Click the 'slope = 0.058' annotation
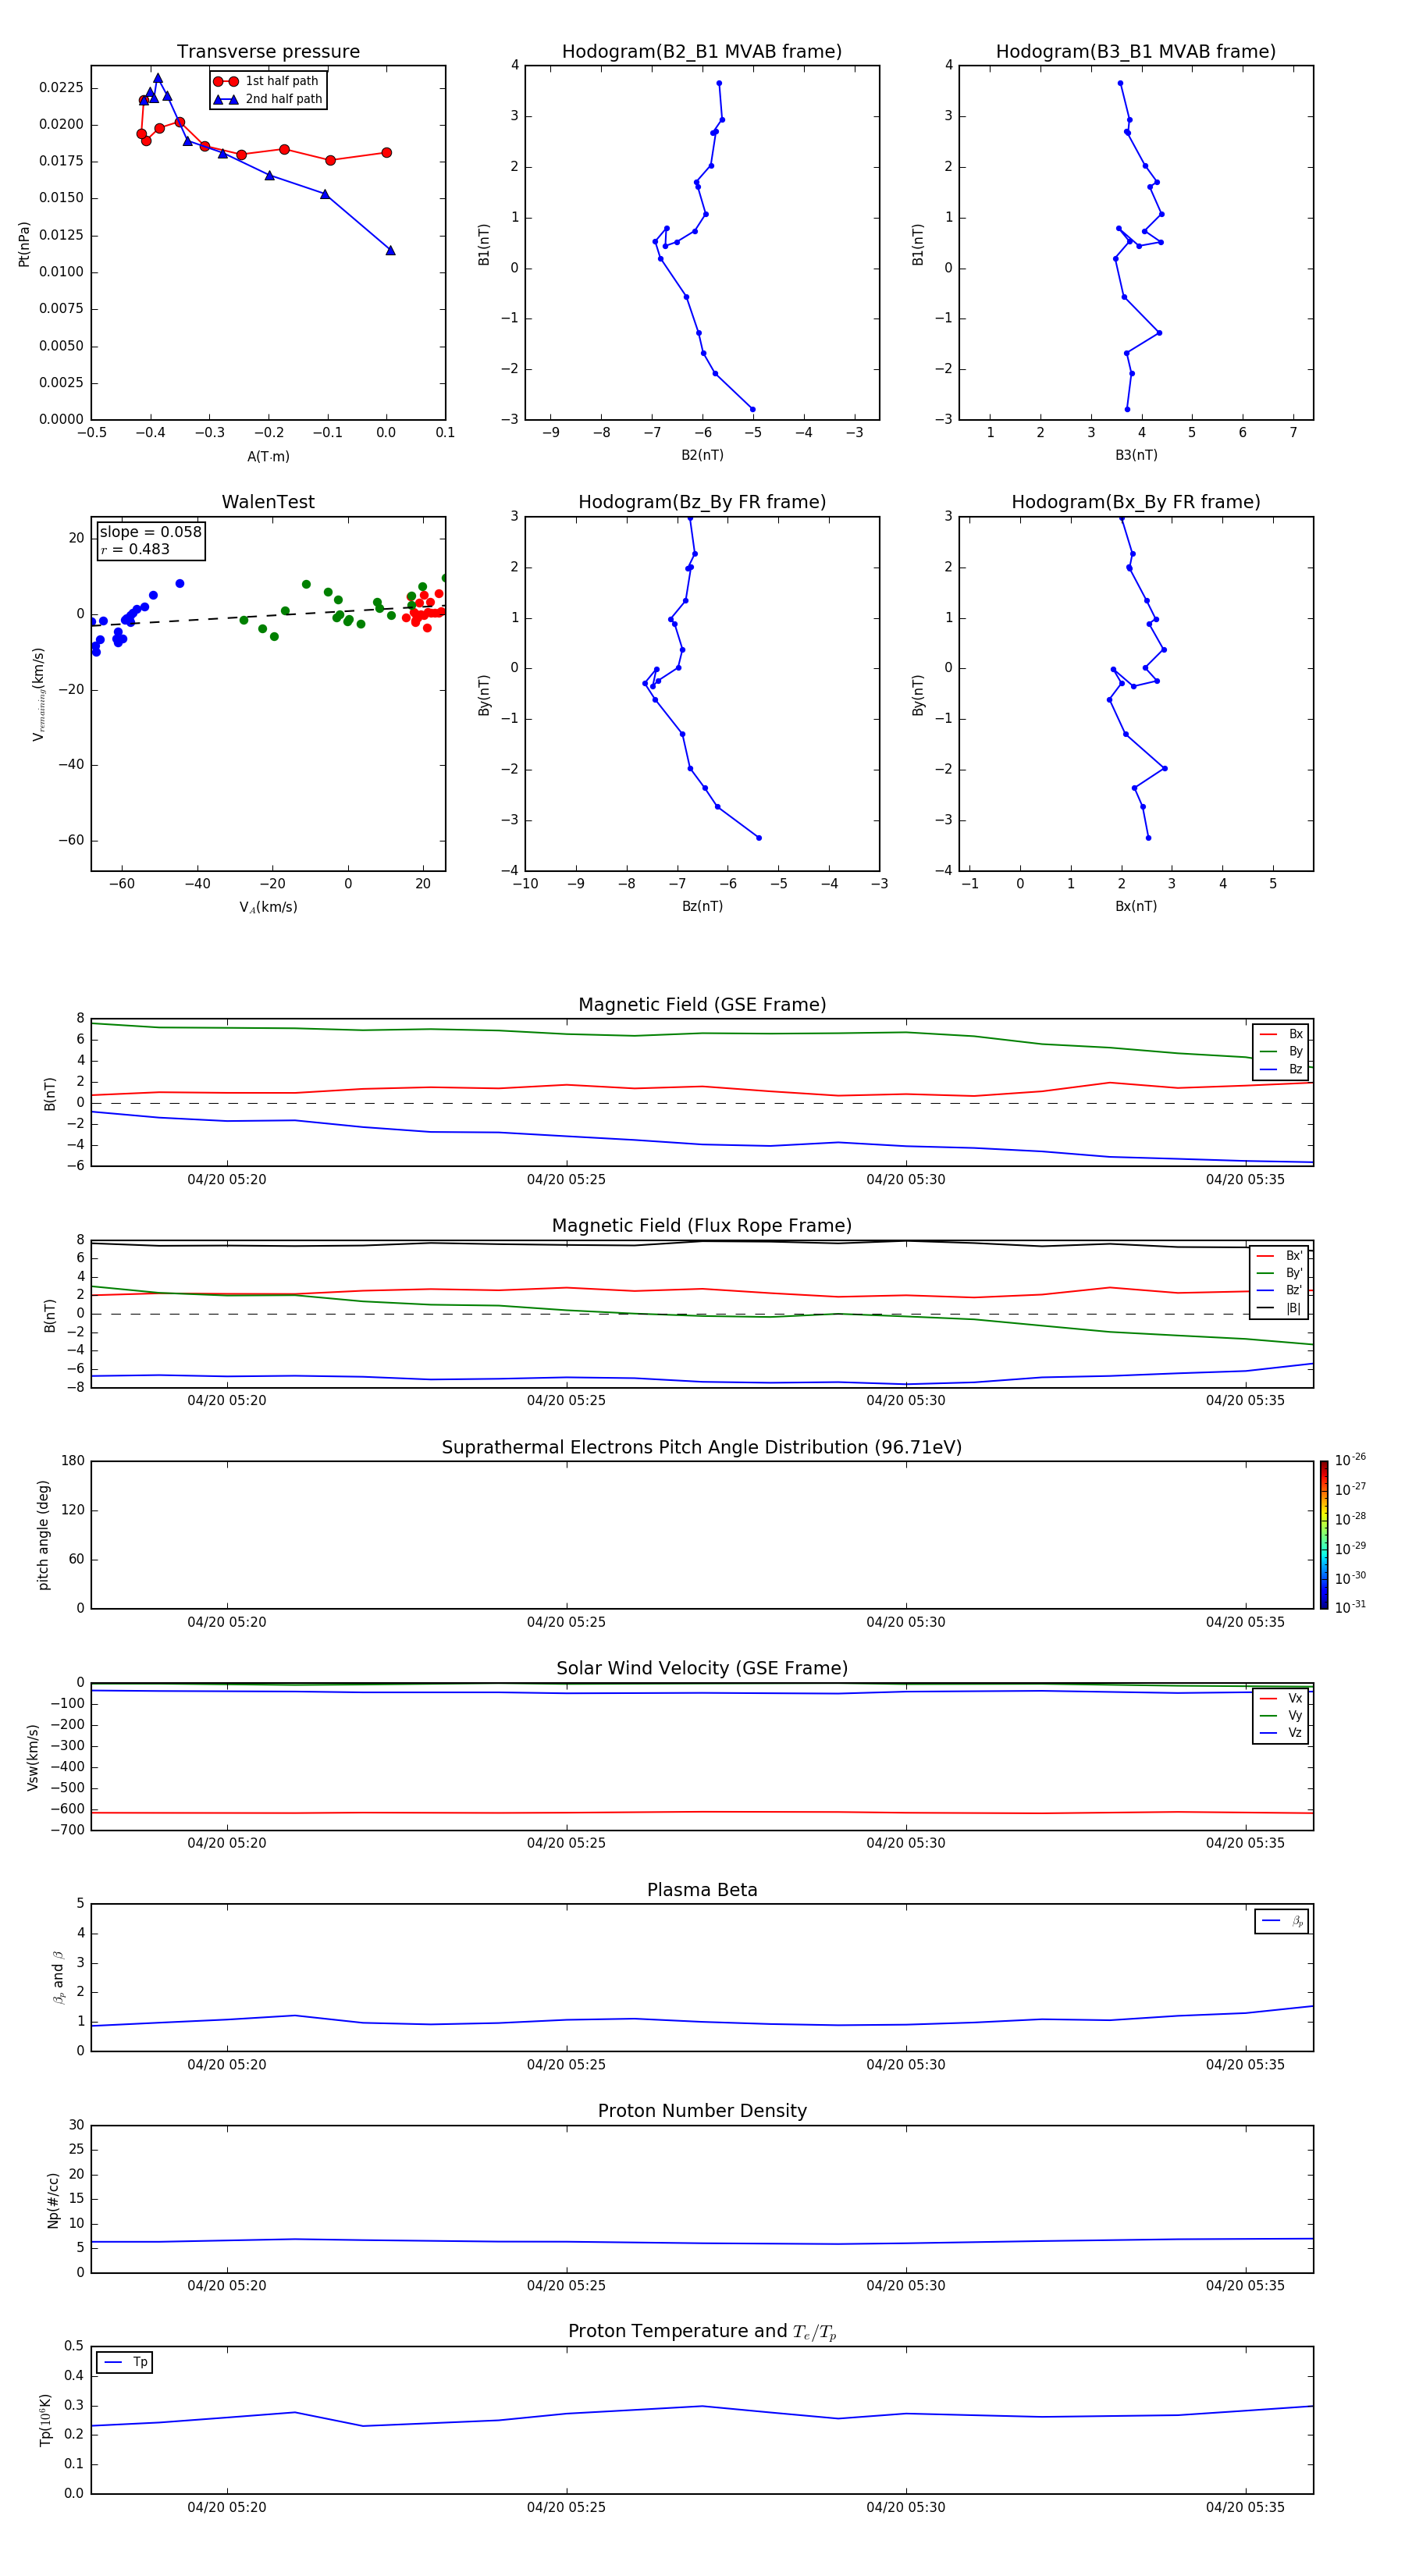This screenshot has width=1405, height=2576. (151, 532)
